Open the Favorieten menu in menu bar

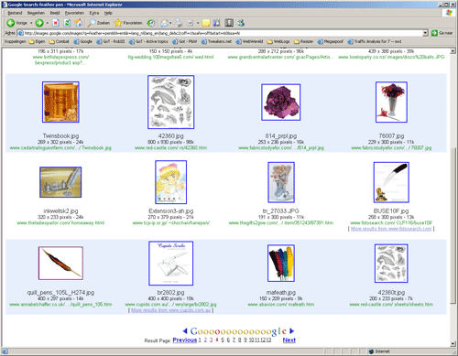point(74,13)
